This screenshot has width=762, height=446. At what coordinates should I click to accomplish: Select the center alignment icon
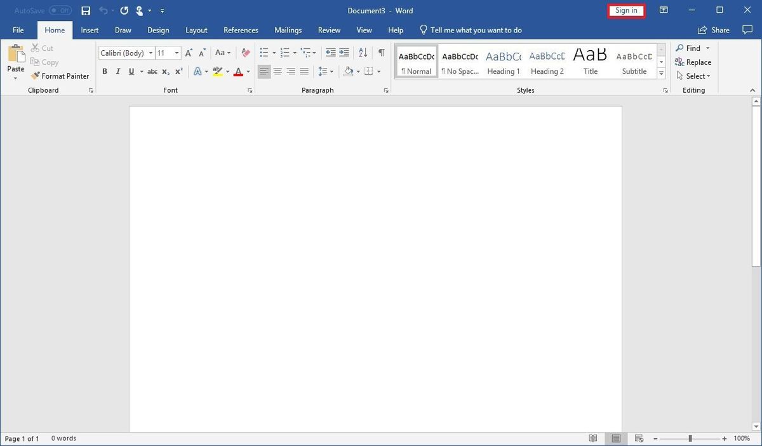[x=277, y=71]
